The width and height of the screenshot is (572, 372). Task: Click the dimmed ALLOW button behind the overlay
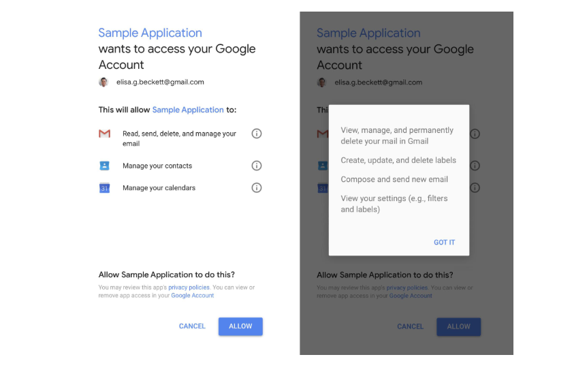coord(458,326)
